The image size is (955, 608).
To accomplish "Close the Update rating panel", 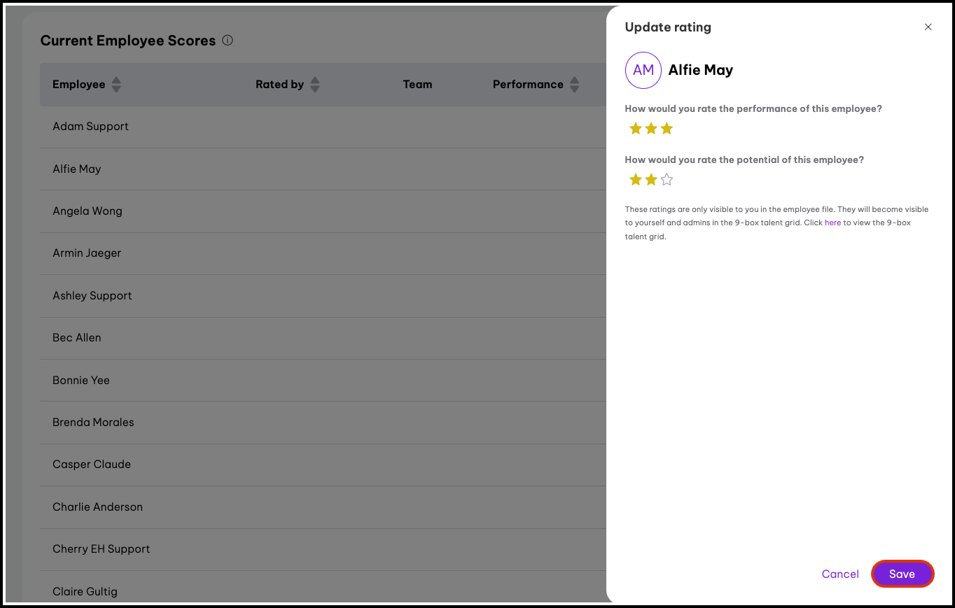I will (x=928, y=27).
